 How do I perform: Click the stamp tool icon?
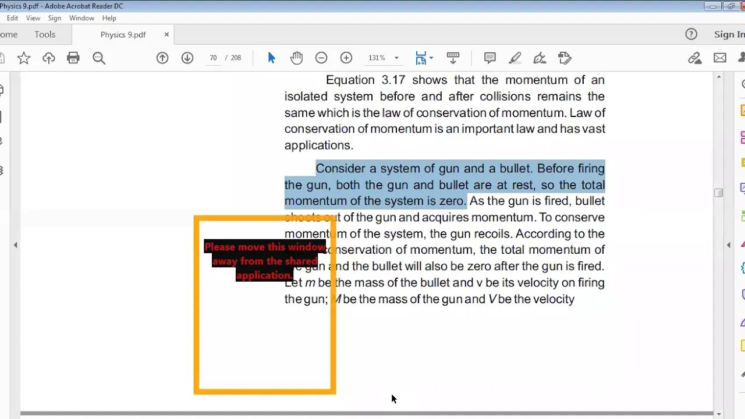[565, 58]
